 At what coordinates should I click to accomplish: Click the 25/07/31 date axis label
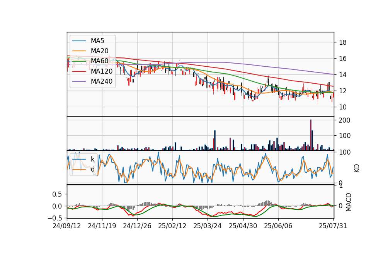(333, 226)
